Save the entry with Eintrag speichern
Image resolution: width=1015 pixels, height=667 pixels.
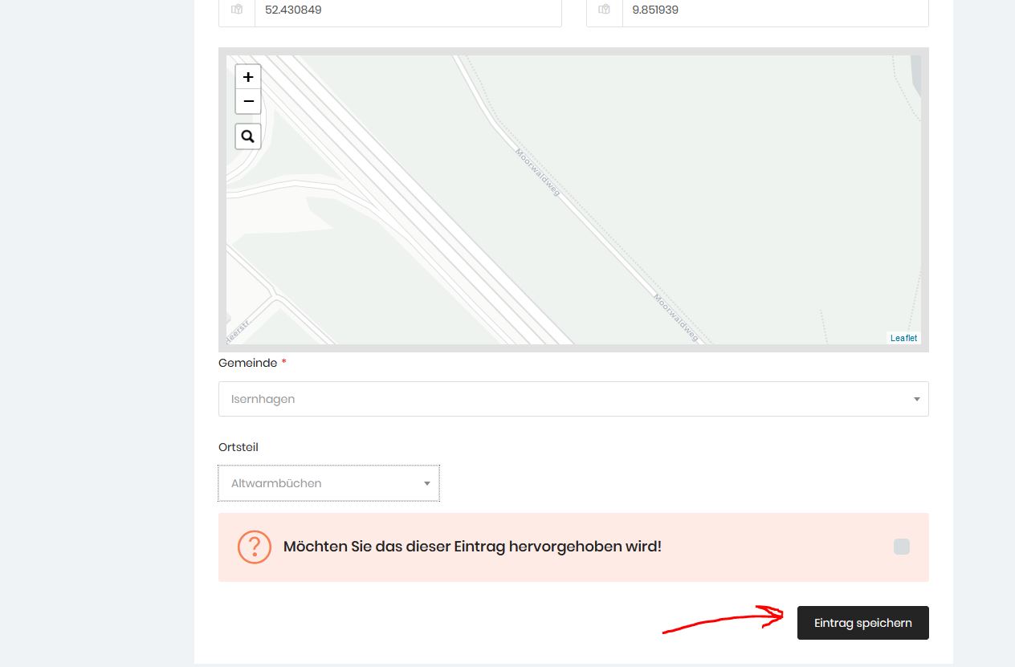tap(863, 623)
